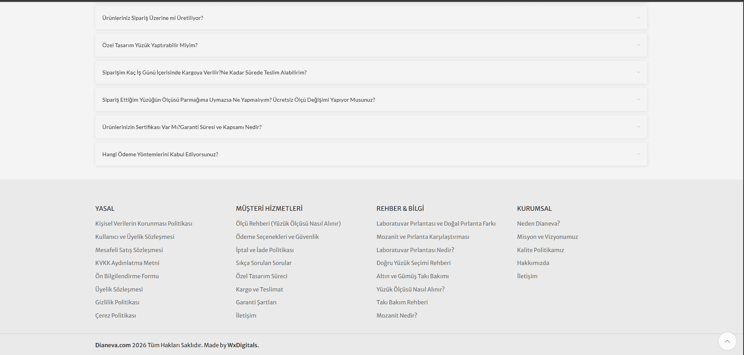This screenshot has width=744, height=355.
Task: Open Üyelik Sözleşmesi footer link
Action: tap(119, 290)
